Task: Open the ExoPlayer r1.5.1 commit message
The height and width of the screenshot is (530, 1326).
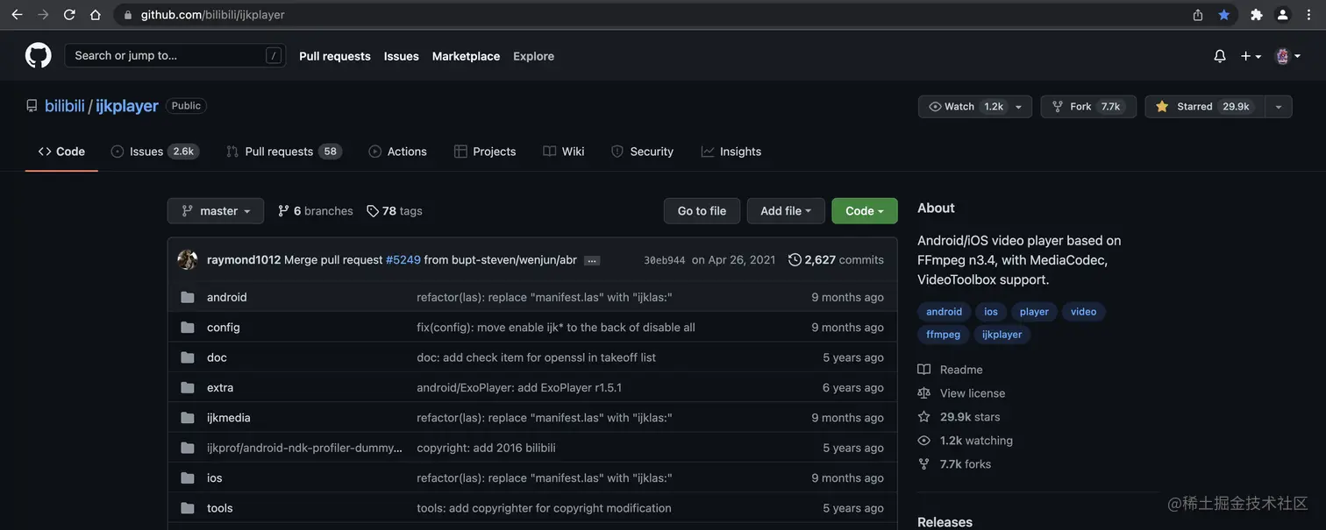Action: click(519, 387)
